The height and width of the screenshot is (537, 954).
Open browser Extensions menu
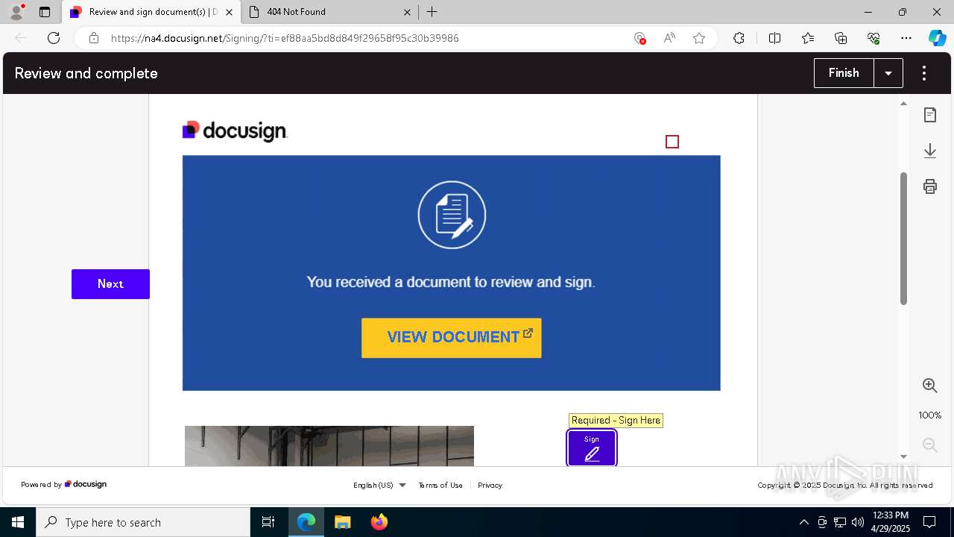[x=739, y=38]
